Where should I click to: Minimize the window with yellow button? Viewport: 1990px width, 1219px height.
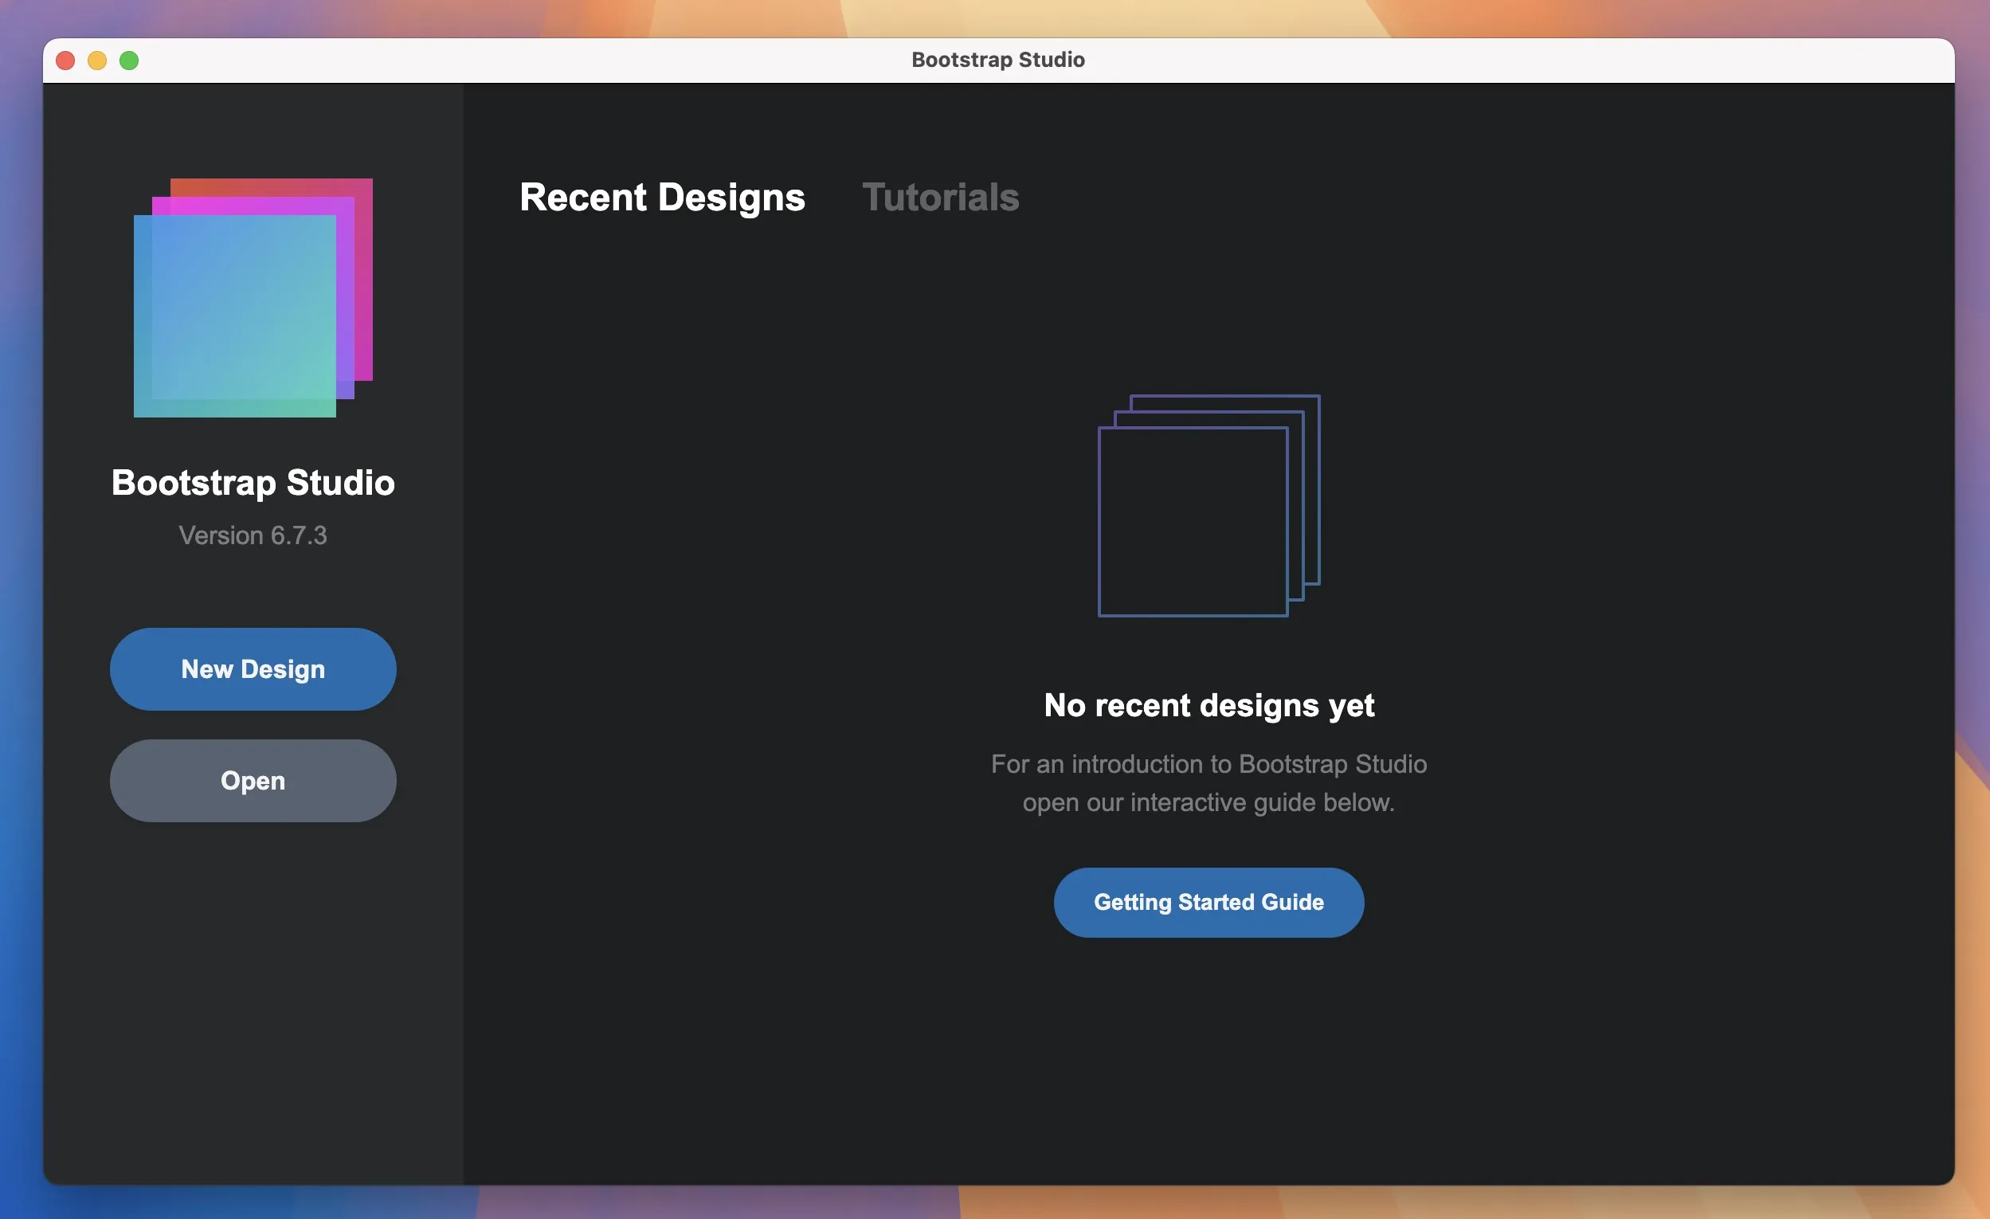[x=97, y=61]
